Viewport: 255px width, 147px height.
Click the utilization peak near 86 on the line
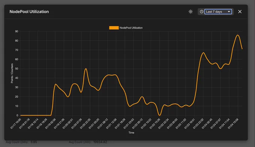pyautogui.click(x=238, y=35)
